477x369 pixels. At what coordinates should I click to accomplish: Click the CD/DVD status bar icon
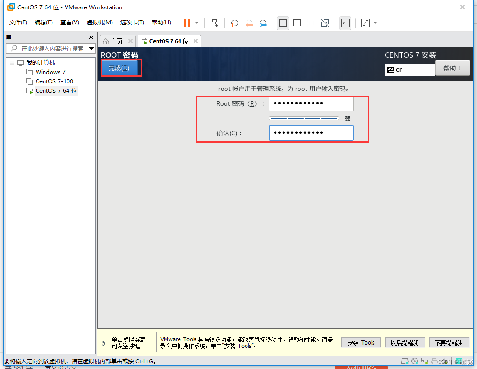tap(415, 361)
